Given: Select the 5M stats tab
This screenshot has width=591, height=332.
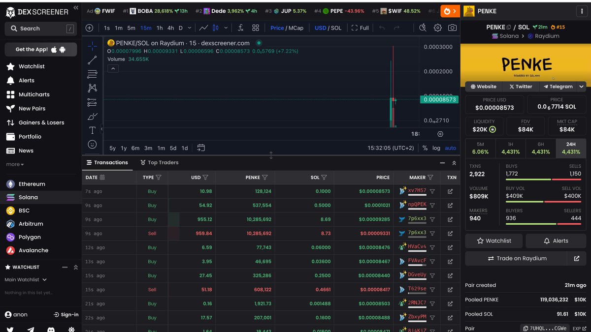Looking at the screenshot, I should pyautogui.click(x=480, y=148).
